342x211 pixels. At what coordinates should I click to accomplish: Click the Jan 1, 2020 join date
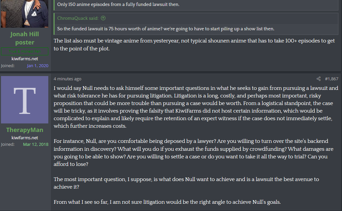coord(37,66)
